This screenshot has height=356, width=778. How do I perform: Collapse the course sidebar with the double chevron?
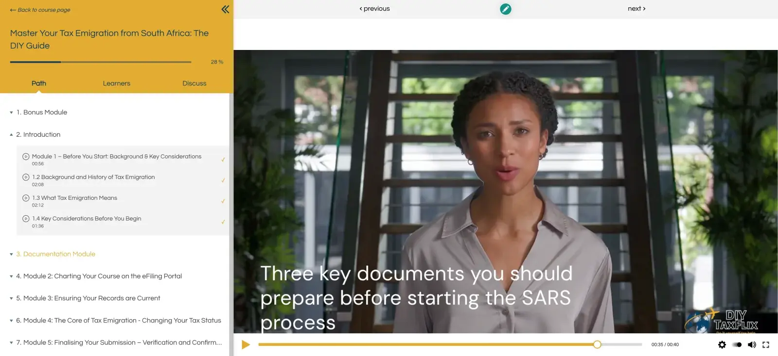click(x=225, y=9)
